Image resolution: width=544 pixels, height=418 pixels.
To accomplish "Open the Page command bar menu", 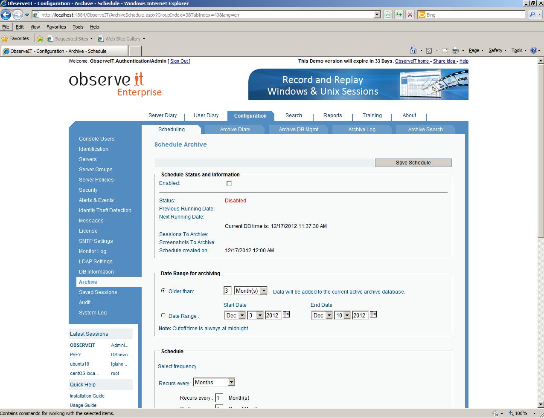I will [x=476, y=50].
